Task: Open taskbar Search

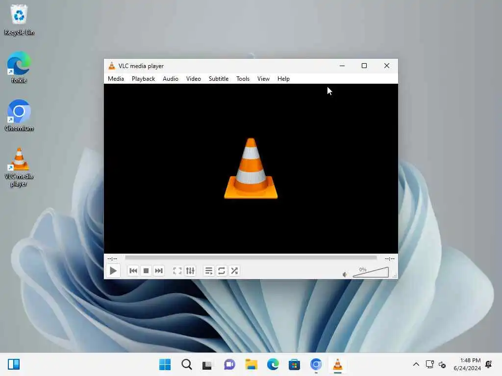Action: [x=187, y=364]
